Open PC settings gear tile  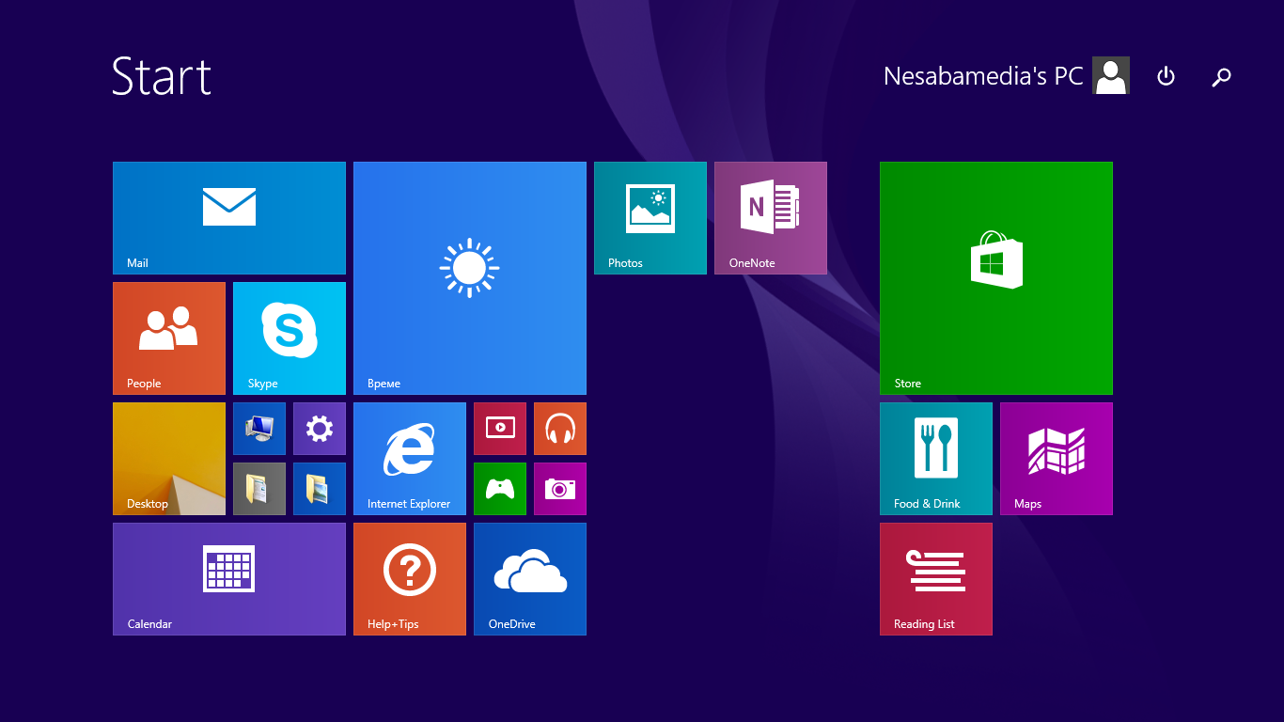320,429
